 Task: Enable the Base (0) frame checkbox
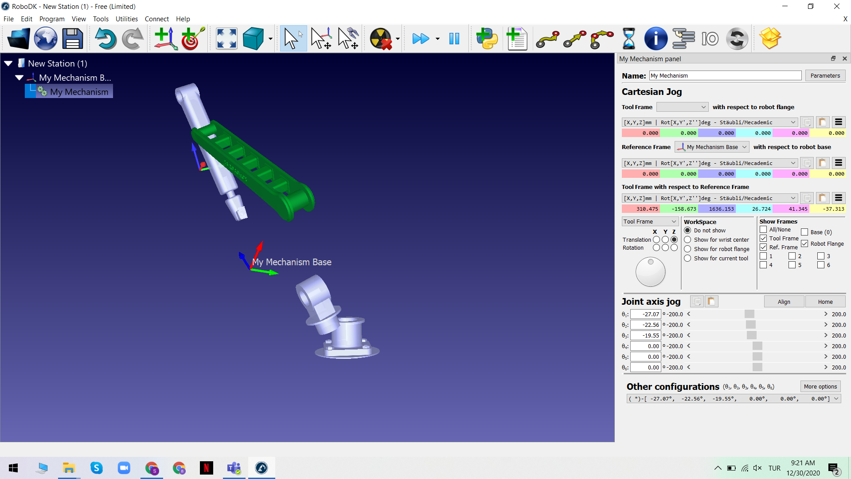pyautogui.click(x=804, y=232)
